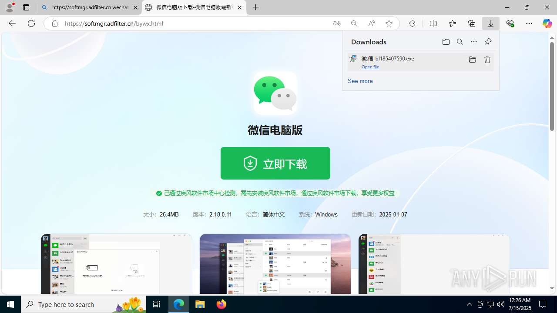The height and width of the screenshot is (313, 557).
Task: Open a new browser tab
Action: click(256, 7)
